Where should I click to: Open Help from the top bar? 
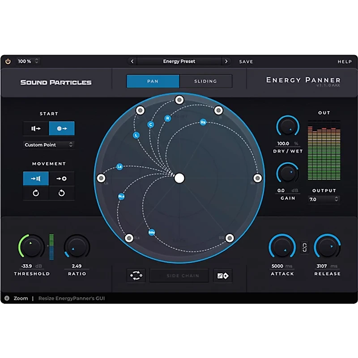coord(346,61)
